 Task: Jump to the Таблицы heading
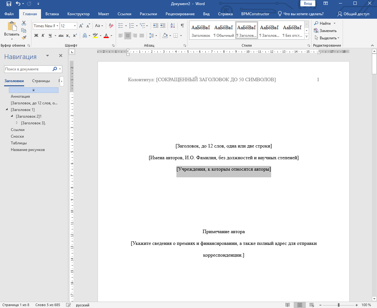pos(18,143)
